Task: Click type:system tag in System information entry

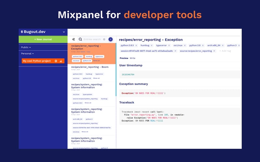Action: pyautogui.click(x=87, y=95)
